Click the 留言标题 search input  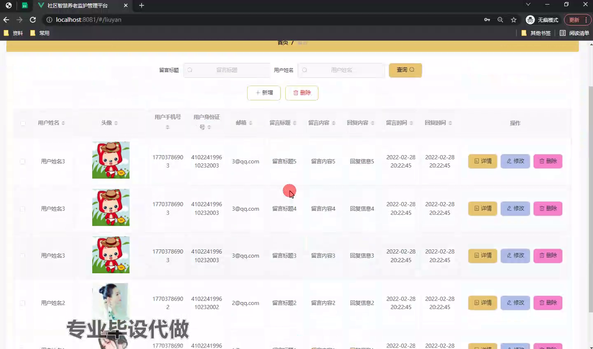pyautogui.click(x=226, y=70)
